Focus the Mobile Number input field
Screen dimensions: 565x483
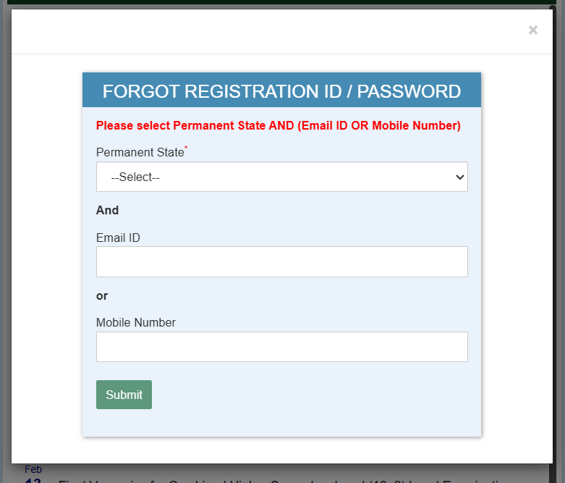(x=281, y=347)
